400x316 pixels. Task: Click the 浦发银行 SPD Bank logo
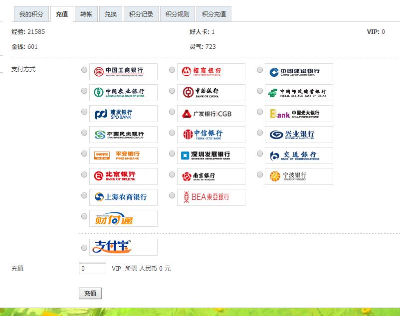pos(123,114)
